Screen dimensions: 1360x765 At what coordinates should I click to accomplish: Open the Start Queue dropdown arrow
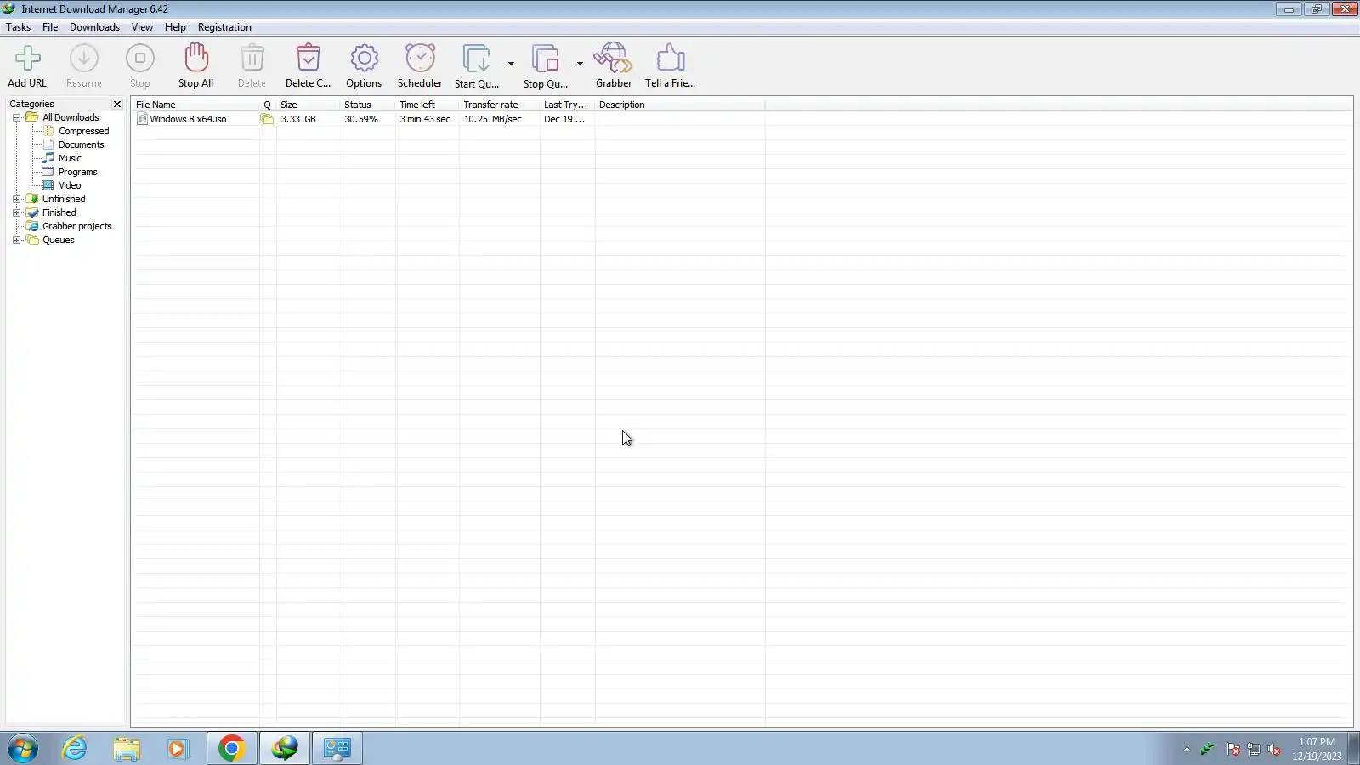point(511,64)
